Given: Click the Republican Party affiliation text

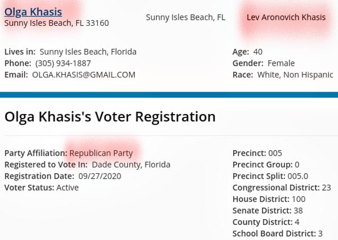Looking at the screenshot, I should [101, 153].
